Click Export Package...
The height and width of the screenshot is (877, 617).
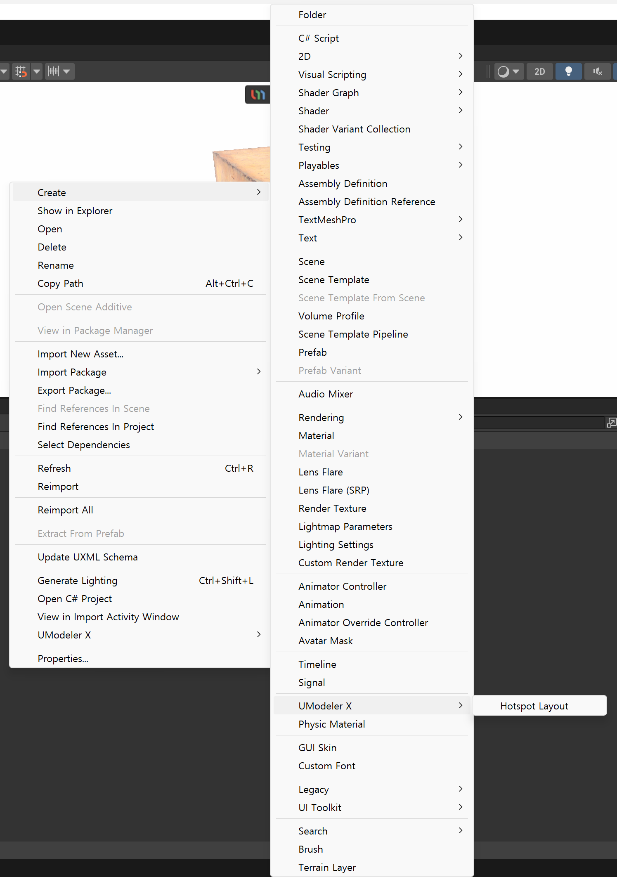click(x=141, y=390)
